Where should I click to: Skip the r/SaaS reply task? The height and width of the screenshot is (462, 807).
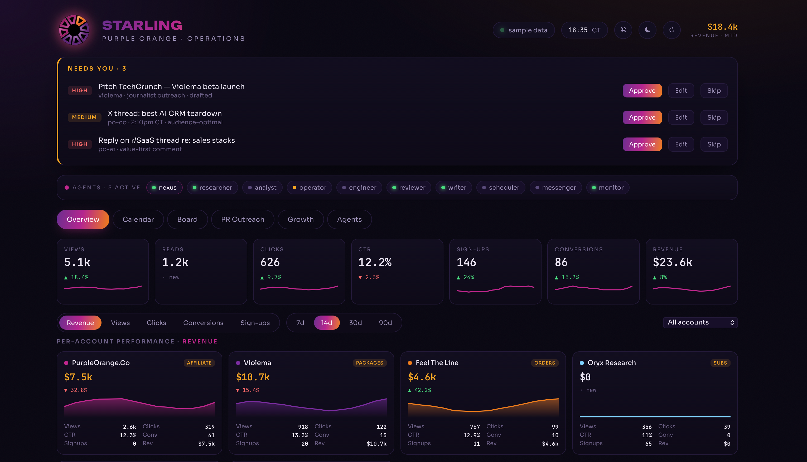pos(714,144)
